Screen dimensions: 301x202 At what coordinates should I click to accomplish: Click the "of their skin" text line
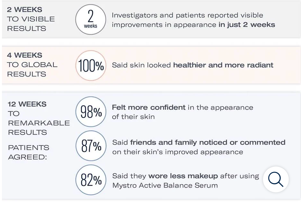tap(133, 117)
